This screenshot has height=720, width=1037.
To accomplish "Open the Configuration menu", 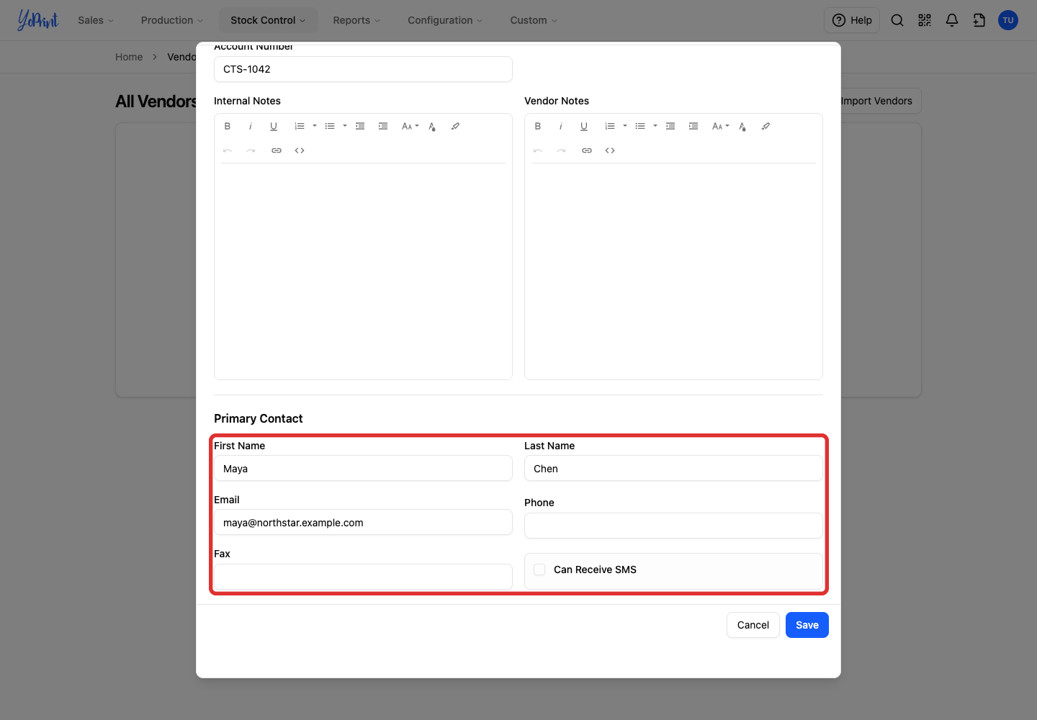I will coord(445,20).
